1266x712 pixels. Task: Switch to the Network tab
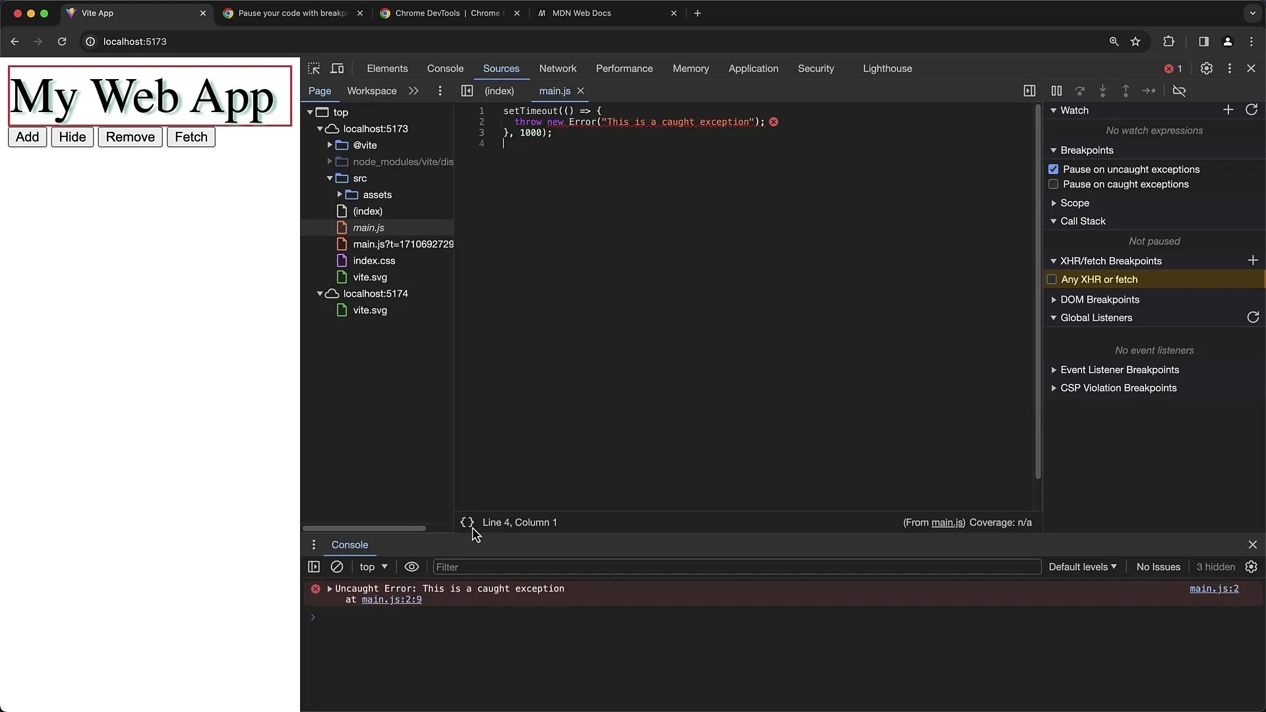(x=557, y=68)
